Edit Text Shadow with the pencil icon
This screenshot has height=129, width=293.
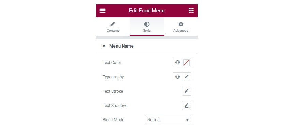(186, 105)
